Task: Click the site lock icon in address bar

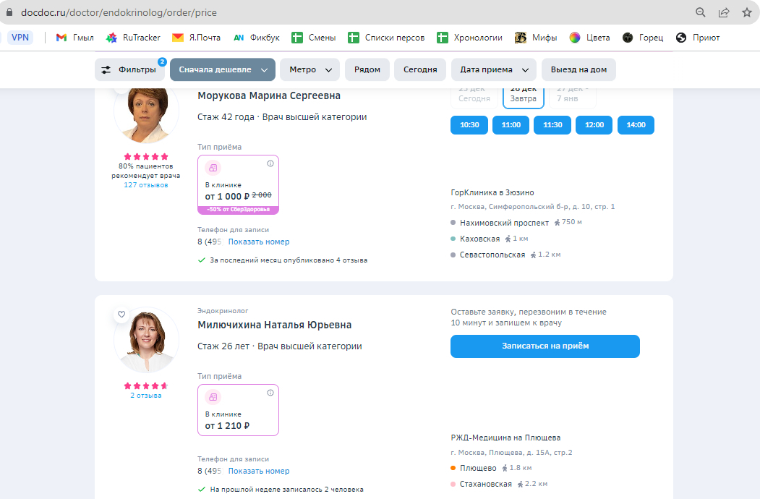Action: point(9,12)
